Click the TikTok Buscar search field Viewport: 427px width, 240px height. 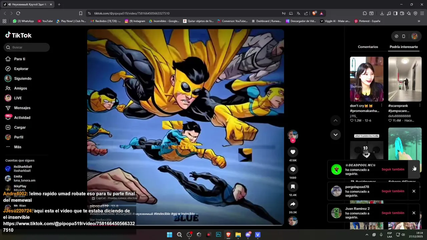pyautogui.click(x=27, y=47)
